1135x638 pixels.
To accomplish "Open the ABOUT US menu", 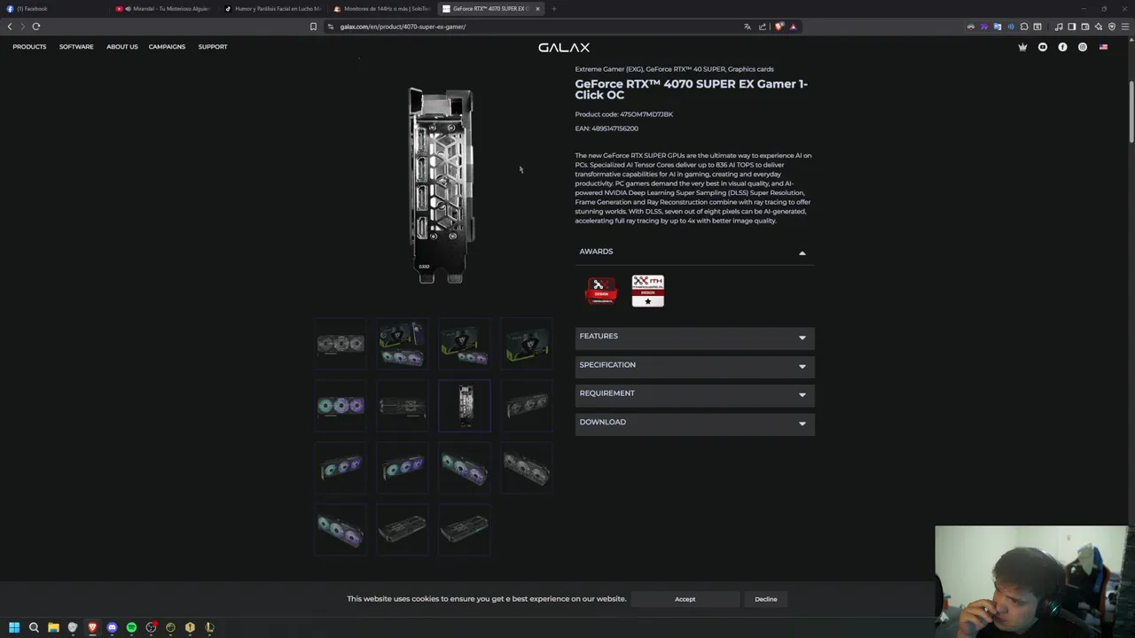I will (x=122, y=47).
